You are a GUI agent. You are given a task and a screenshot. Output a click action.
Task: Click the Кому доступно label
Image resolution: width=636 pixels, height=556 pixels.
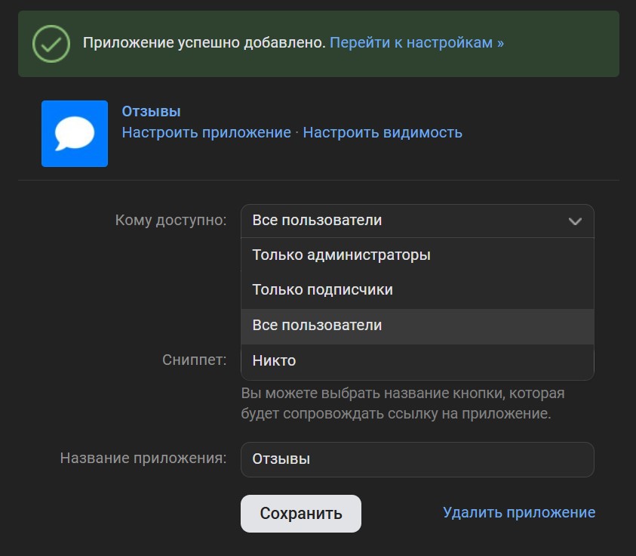pos(171,220)
